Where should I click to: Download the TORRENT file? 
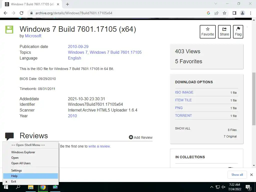point(183,115)
